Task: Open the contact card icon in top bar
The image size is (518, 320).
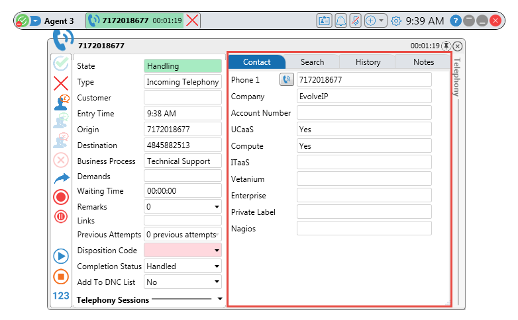Action: (x=324, y=20)
